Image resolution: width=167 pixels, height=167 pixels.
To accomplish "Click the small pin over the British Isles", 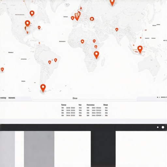I will pos(81,8).
